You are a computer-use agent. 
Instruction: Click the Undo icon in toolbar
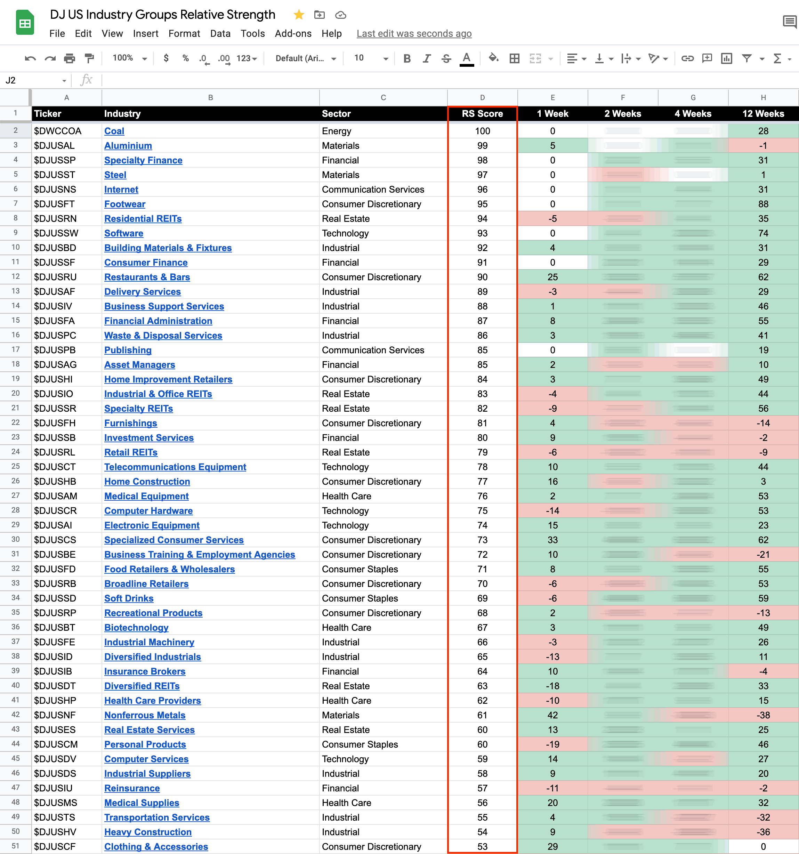[30, 58]
